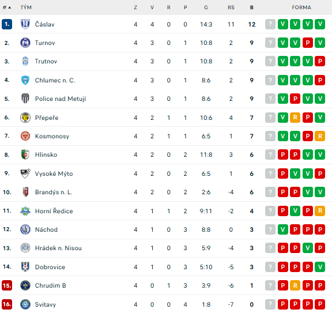Select the Přepeře team badge

[x=25, y=118]
